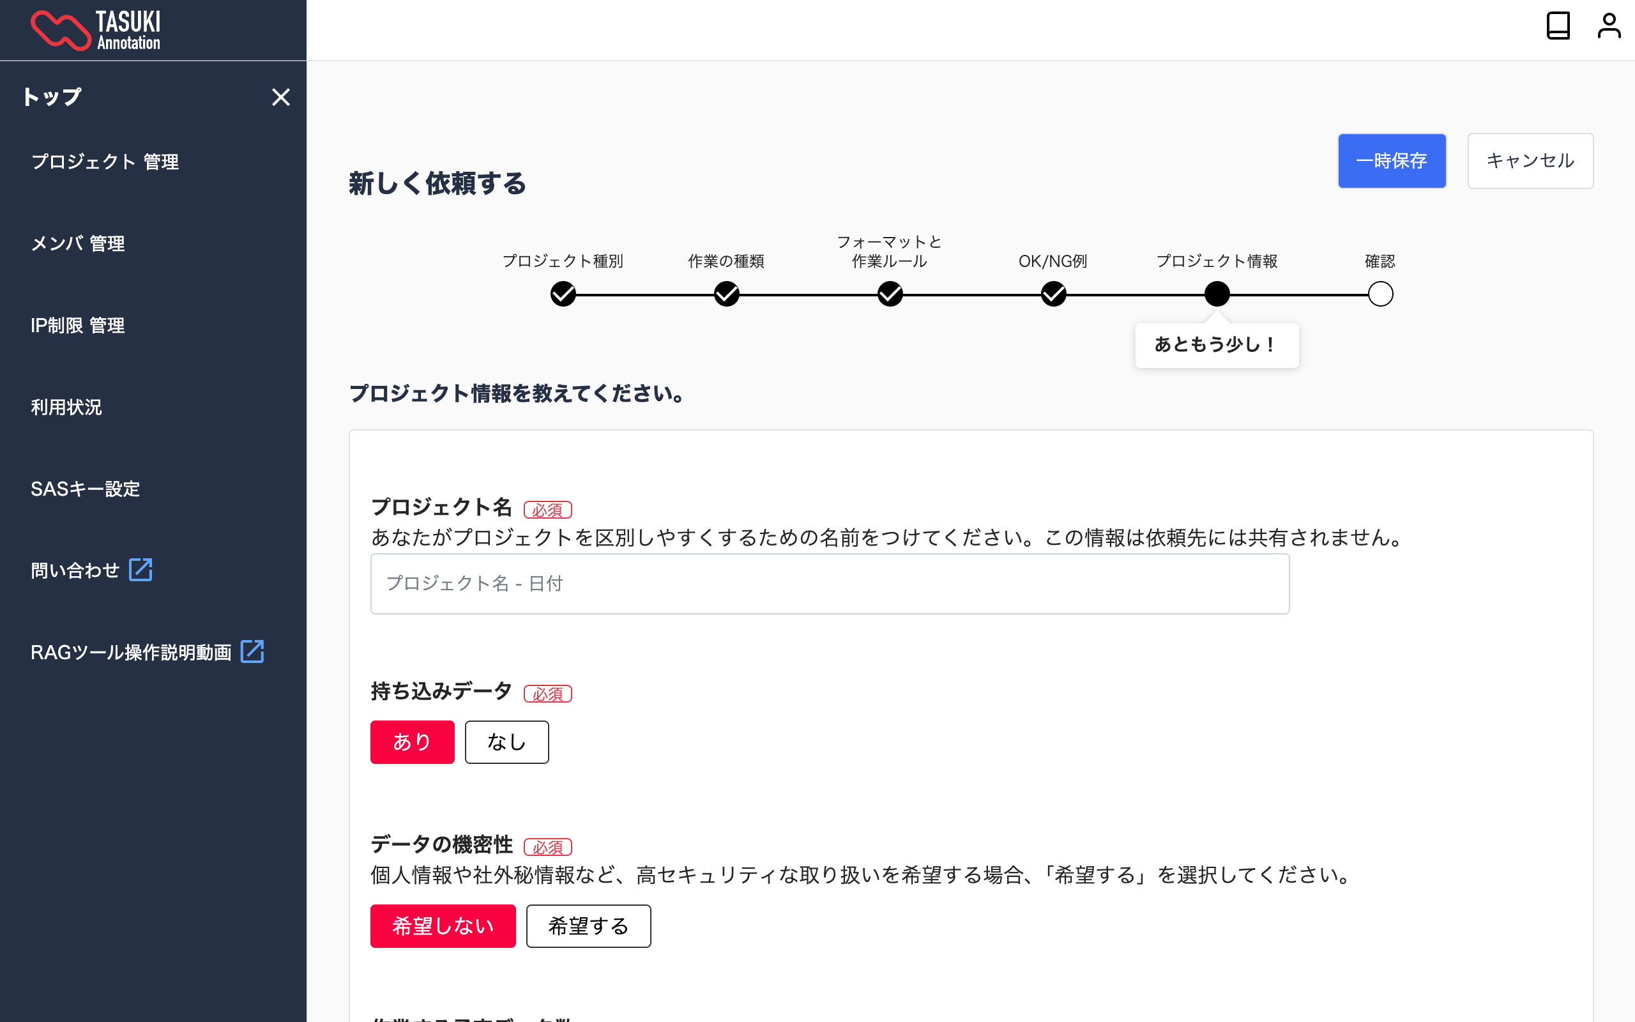Click the 確認 step circle
The width and height of the screenshot is (1635, 1022).
[x=1380, y=294]
